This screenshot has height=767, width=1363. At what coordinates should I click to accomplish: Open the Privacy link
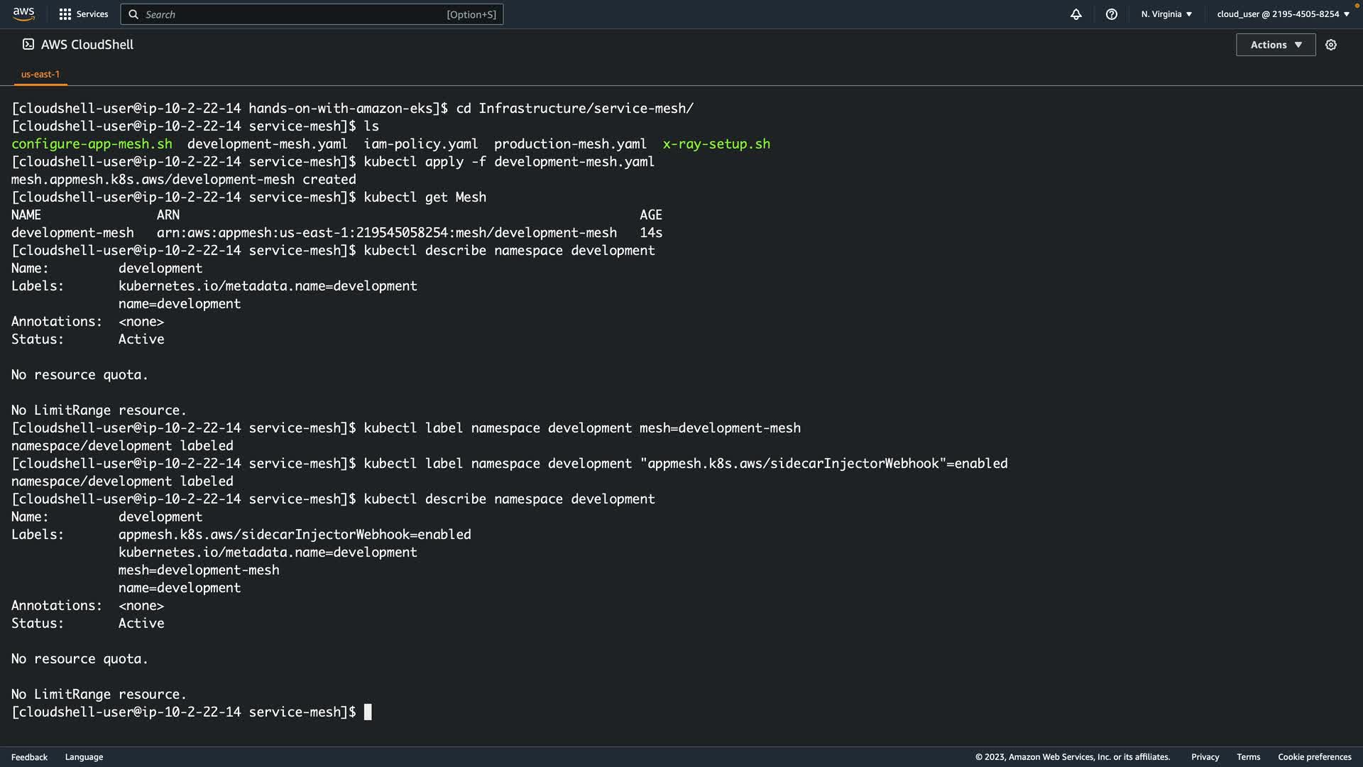click(x=1205, y=757)
